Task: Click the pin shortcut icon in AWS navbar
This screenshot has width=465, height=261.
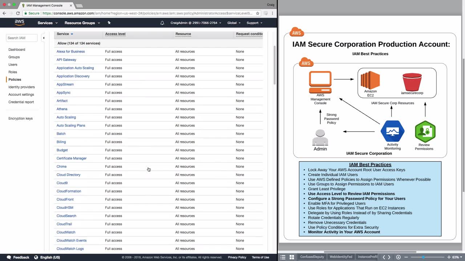Action: tap(109, 23)
